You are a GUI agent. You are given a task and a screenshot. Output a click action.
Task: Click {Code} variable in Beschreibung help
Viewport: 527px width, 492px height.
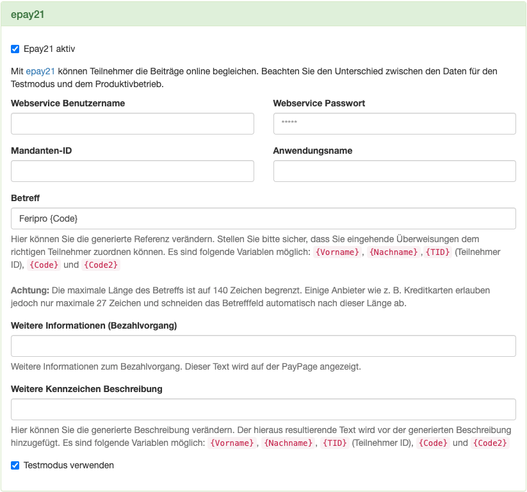coord(433,443)
